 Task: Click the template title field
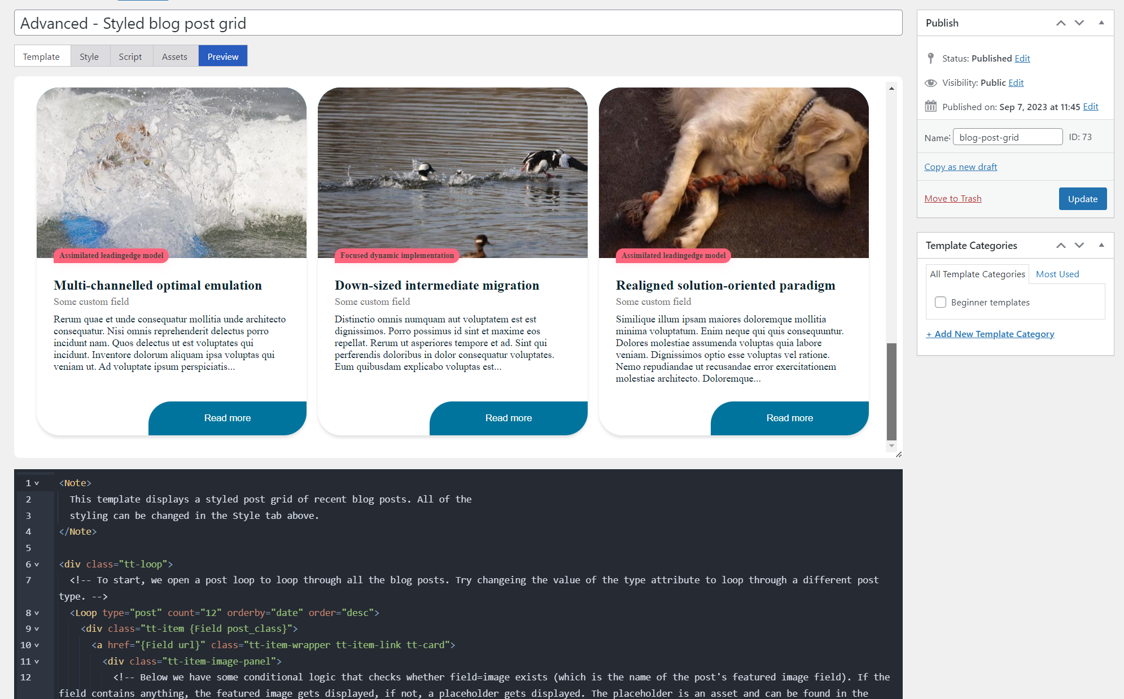point(458,23)
